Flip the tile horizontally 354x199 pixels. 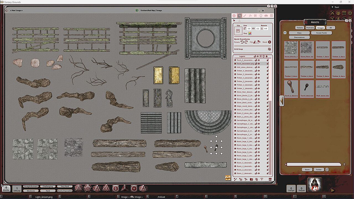coord(255,42)
